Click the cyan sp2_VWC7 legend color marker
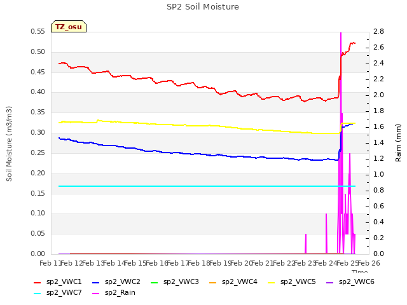This screenshot has width=407, height=305. 38,294
